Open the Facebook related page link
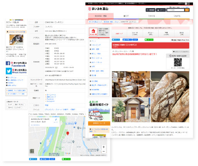Screen dimensions: 198x166 (50, 99)
